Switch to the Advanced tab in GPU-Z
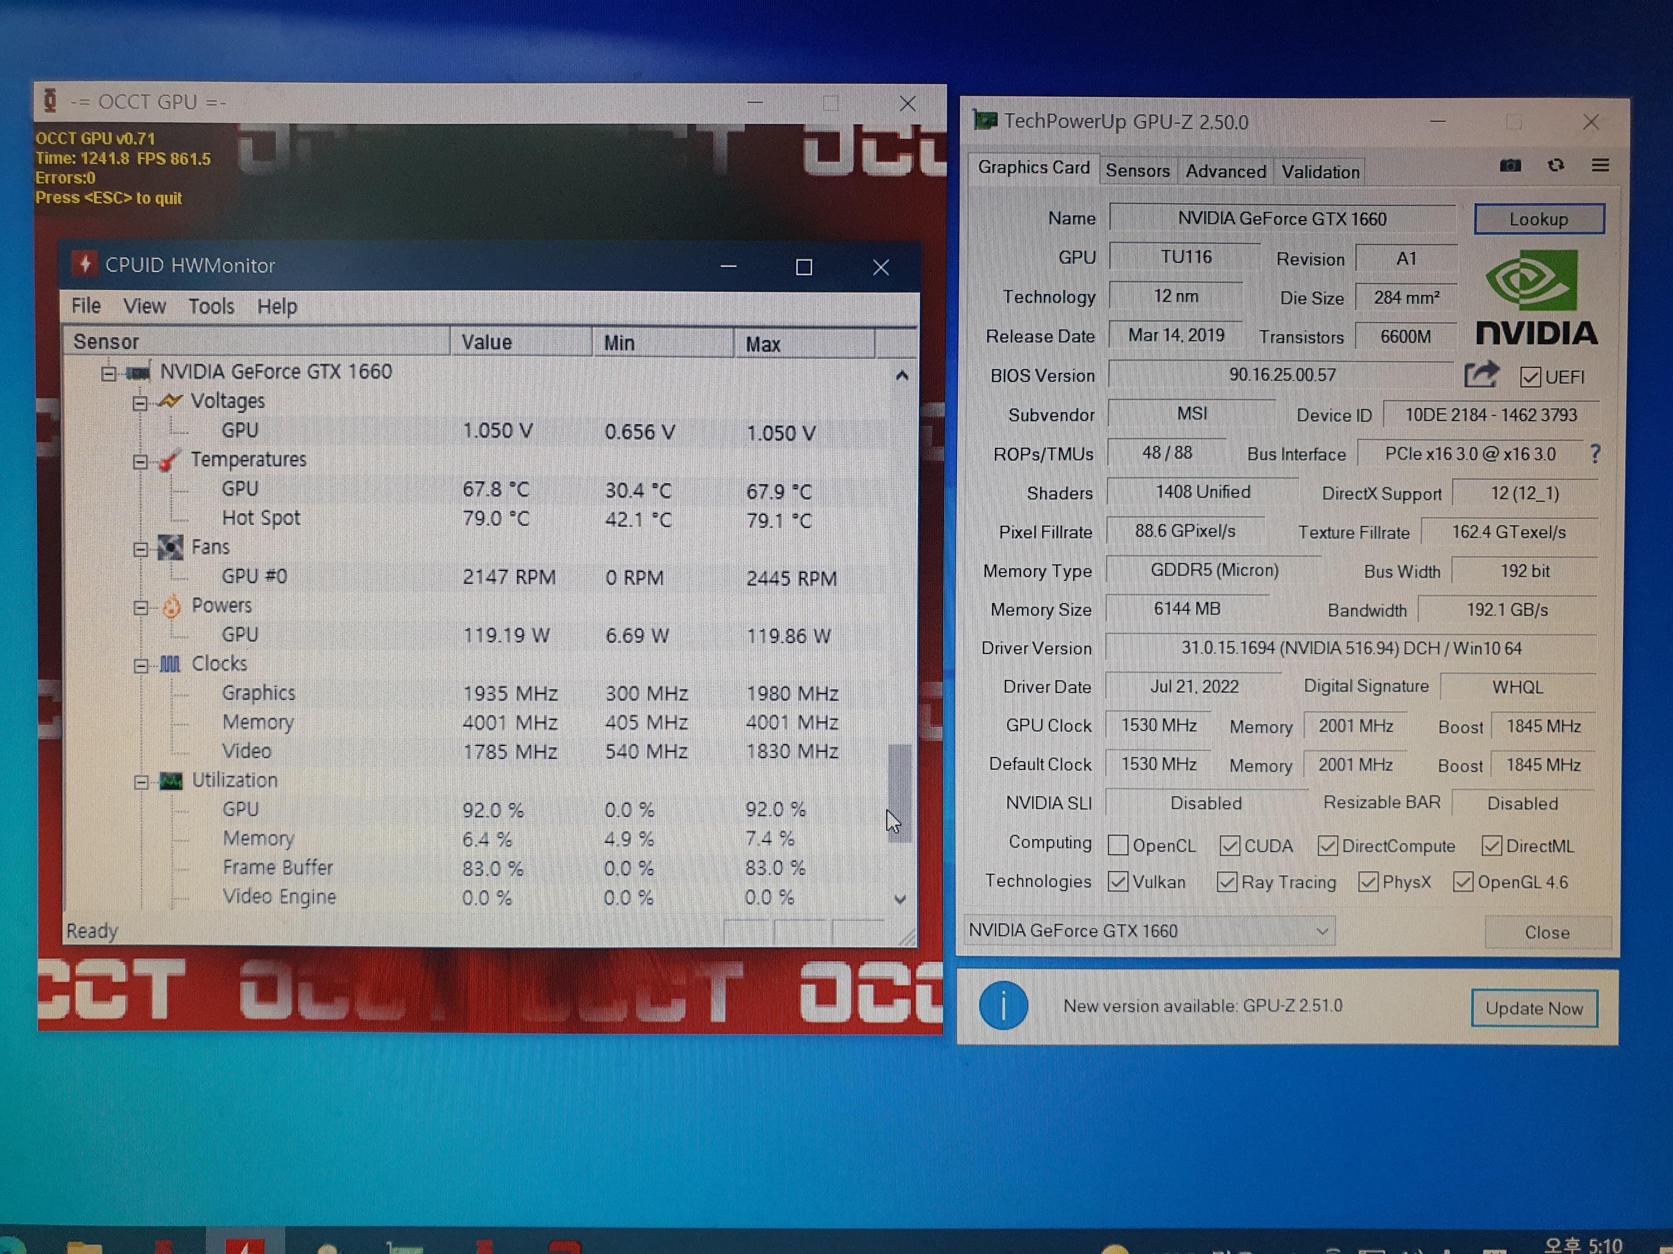Viewport: 1673px width, 1254px height. pos(1225,172)
